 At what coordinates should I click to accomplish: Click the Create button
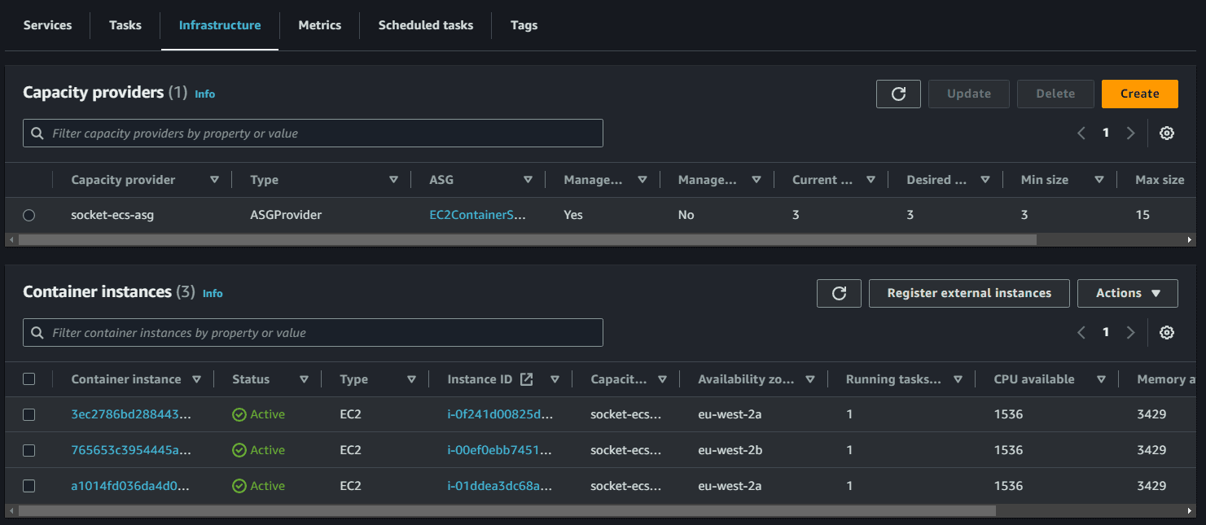(1139, 94)
